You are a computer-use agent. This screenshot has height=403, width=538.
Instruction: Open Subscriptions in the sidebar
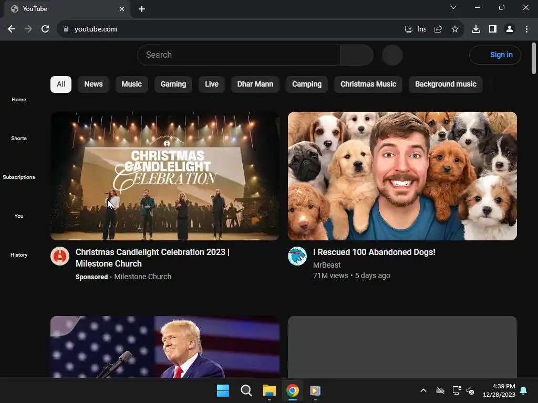click(x=19, y=177)
